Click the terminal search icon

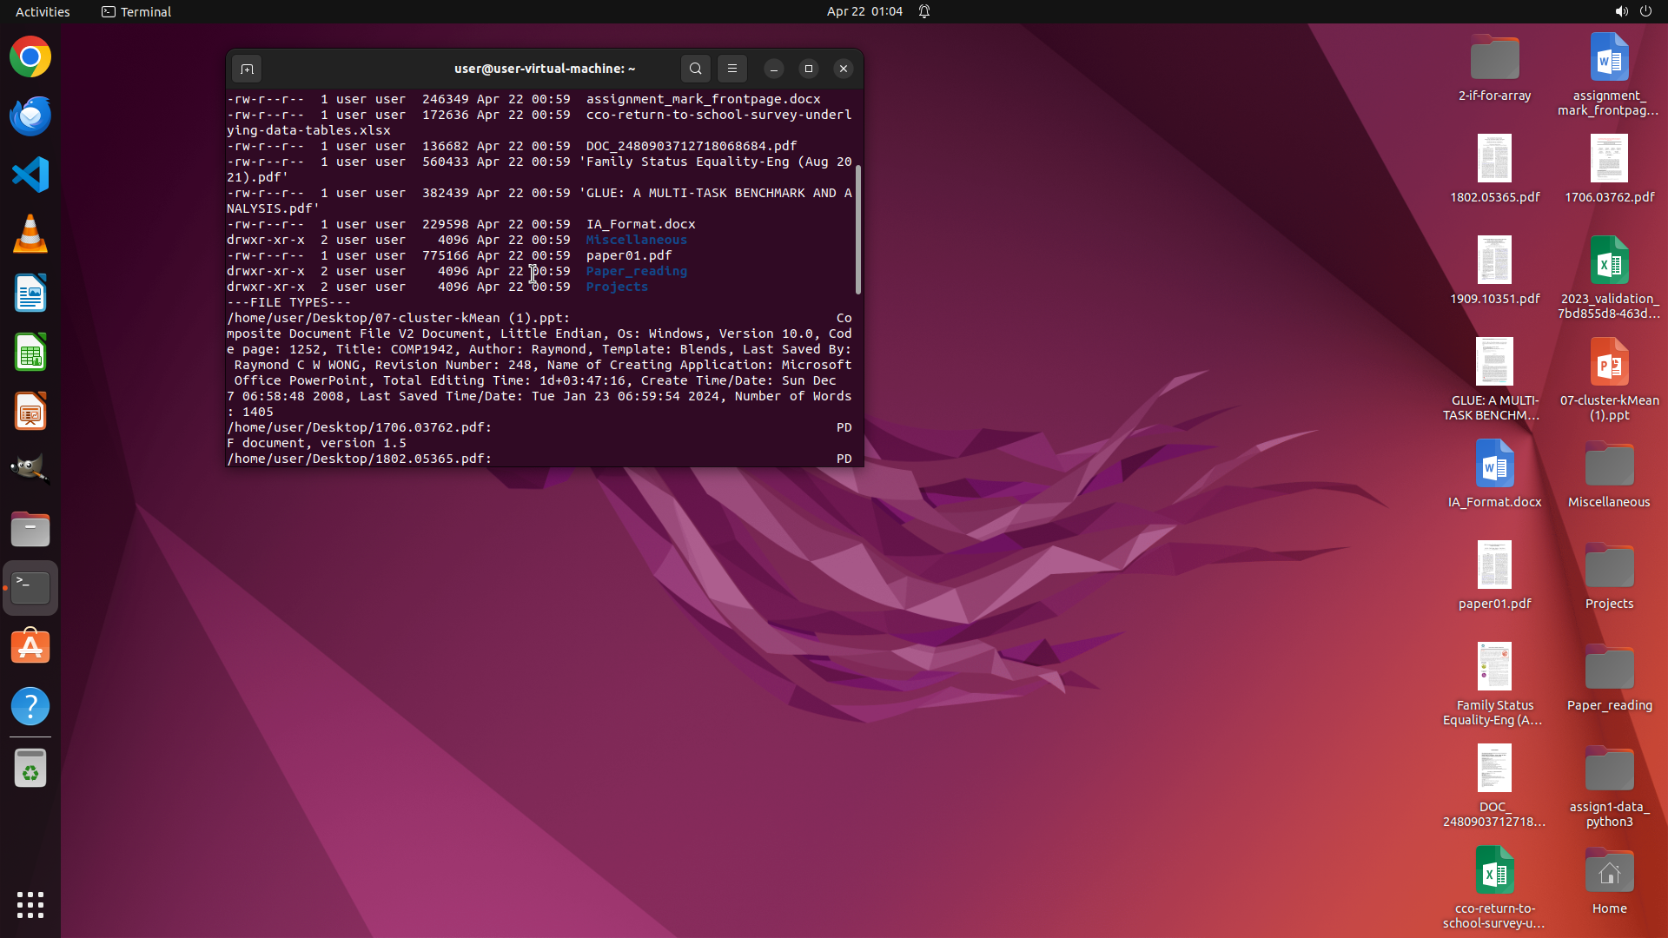tap(695, 69)
